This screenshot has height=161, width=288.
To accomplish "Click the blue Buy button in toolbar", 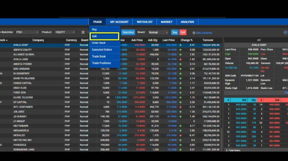I will point(175,33).
